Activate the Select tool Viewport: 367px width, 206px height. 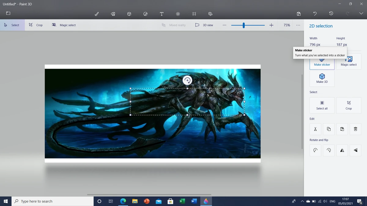(x=12, y=25)
